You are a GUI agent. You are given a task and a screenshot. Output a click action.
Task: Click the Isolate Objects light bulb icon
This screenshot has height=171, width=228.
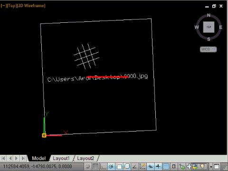202,166
